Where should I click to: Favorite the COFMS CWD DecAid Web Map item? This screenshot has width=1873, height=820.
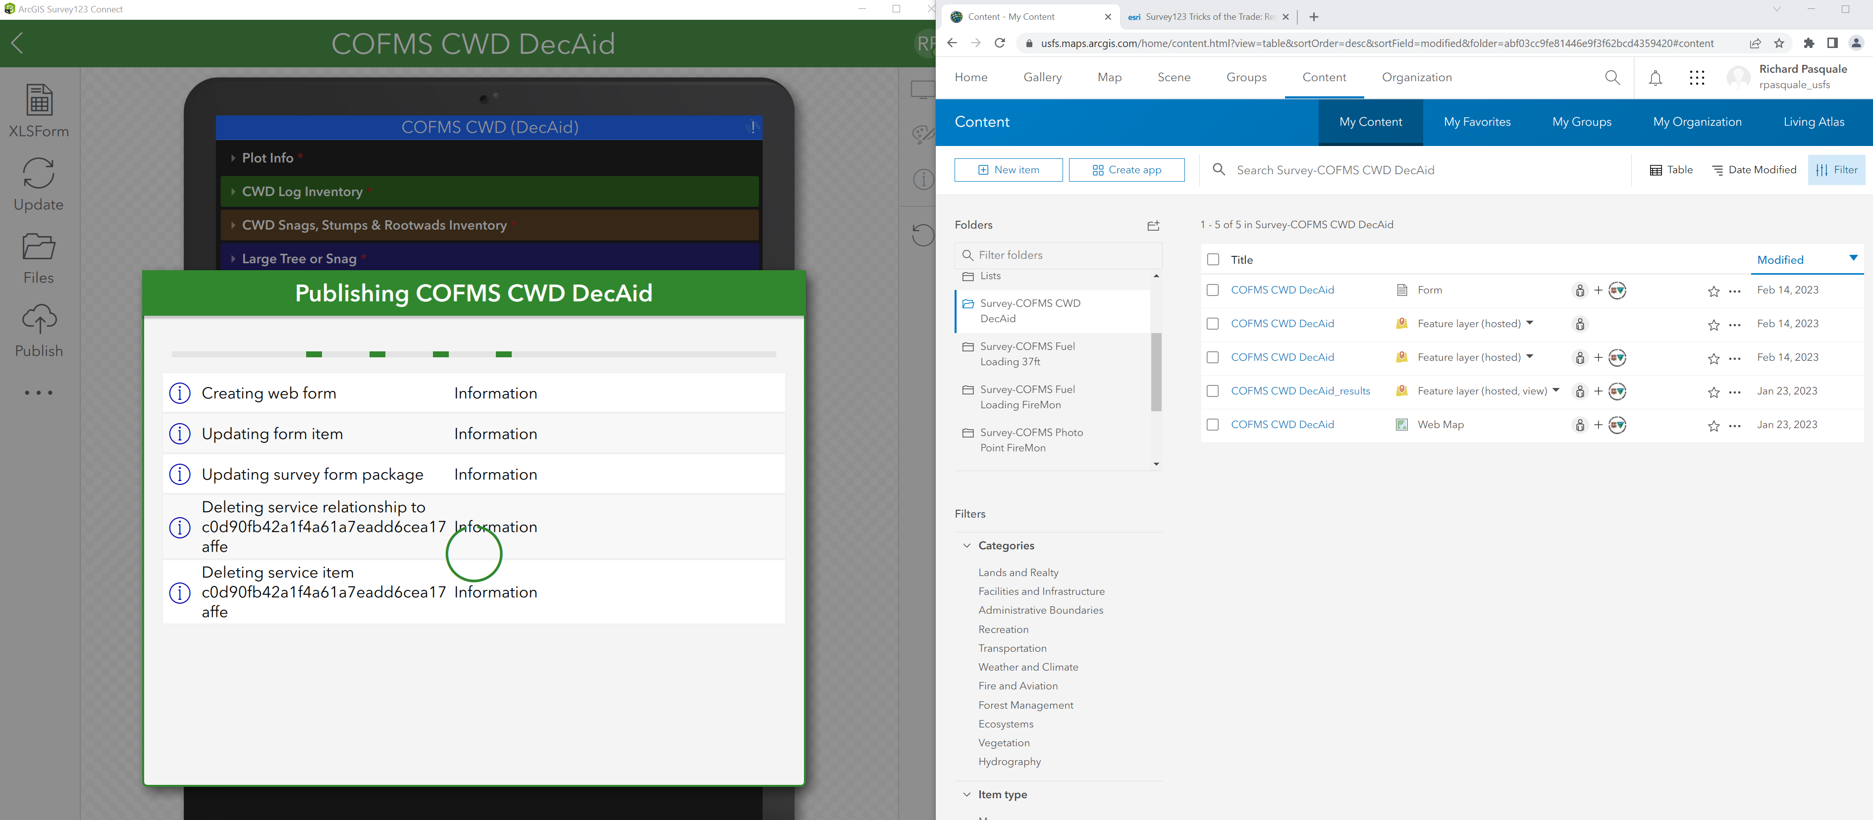click(1714, 426)
